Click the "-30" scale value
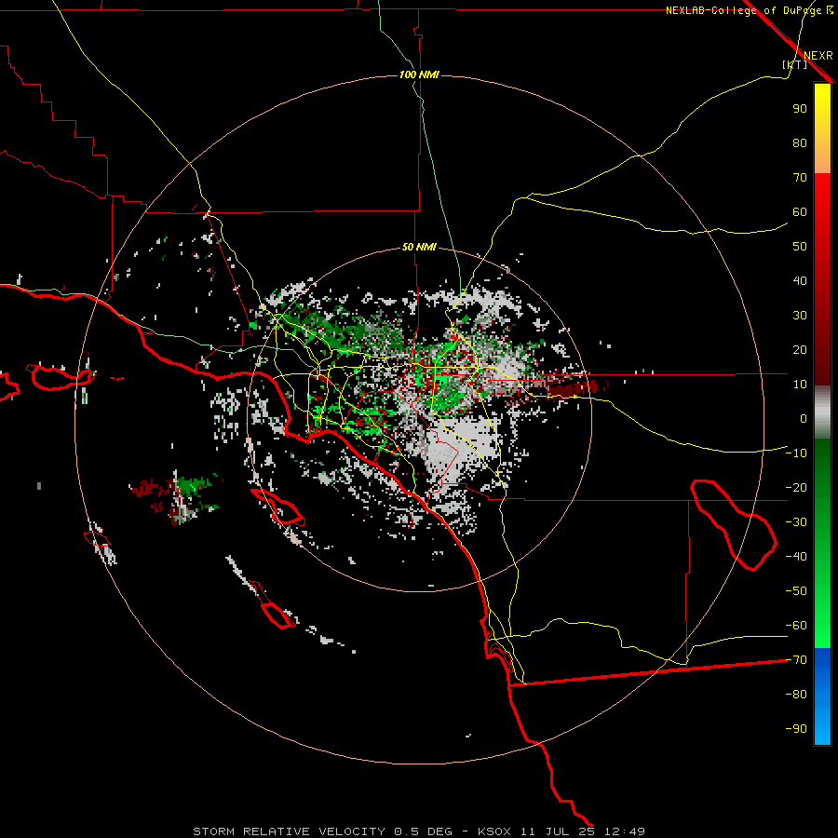The image size is (838, 838). (x=796, y=522)
